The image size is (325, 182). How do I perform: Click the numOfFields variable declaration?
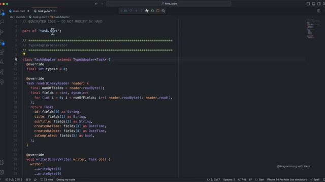tap(52, 88)
